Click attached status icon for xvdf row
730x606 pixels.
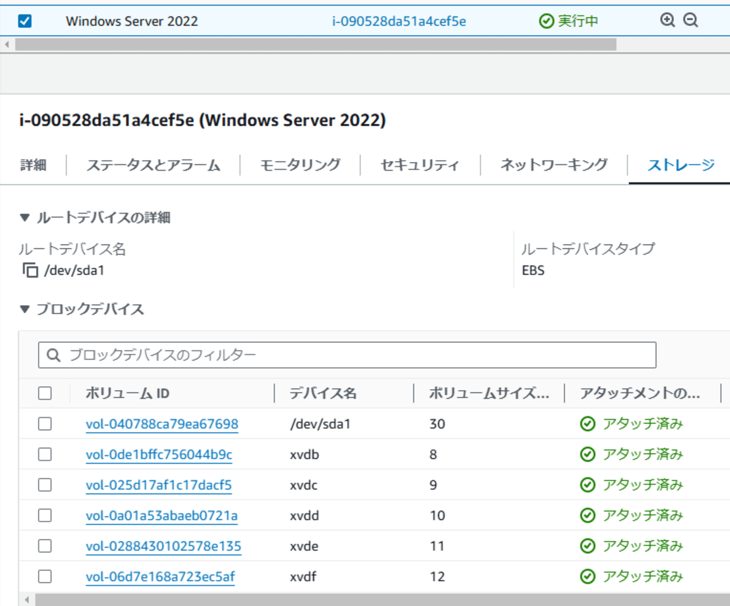pyautogui.click(x=588, y=576)
